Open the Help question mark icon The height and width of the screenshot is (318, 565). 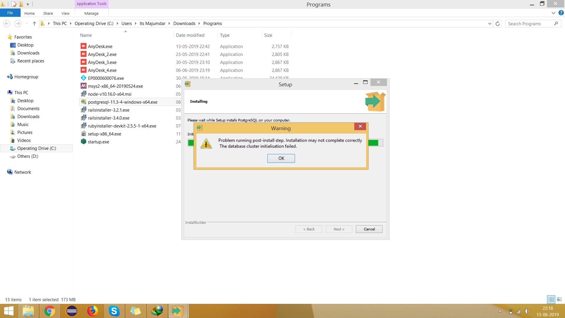point(561,13)
